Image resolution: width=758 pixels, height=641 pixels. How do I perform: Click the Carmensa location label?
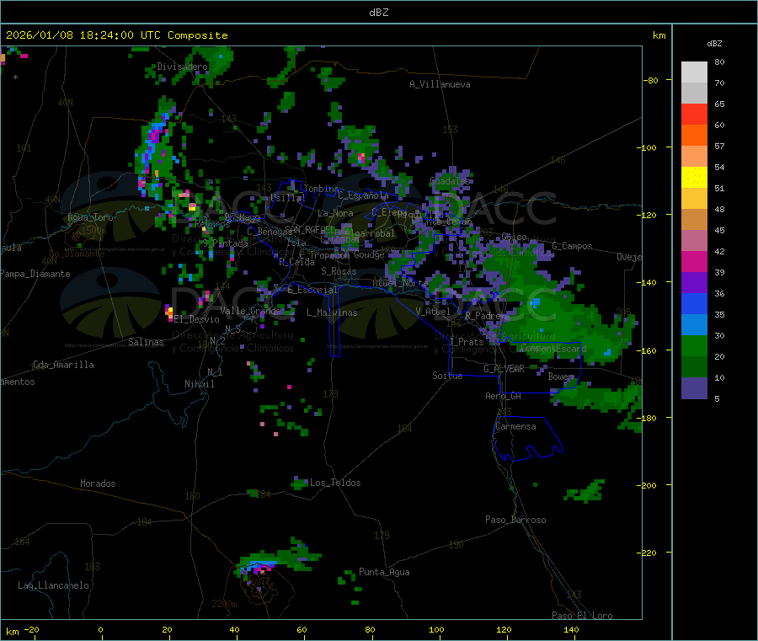tap(515, 426)
